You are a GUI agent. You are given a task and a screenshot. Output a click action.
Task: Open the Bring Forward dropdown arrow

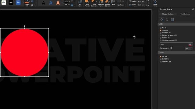tap(90, 1)
